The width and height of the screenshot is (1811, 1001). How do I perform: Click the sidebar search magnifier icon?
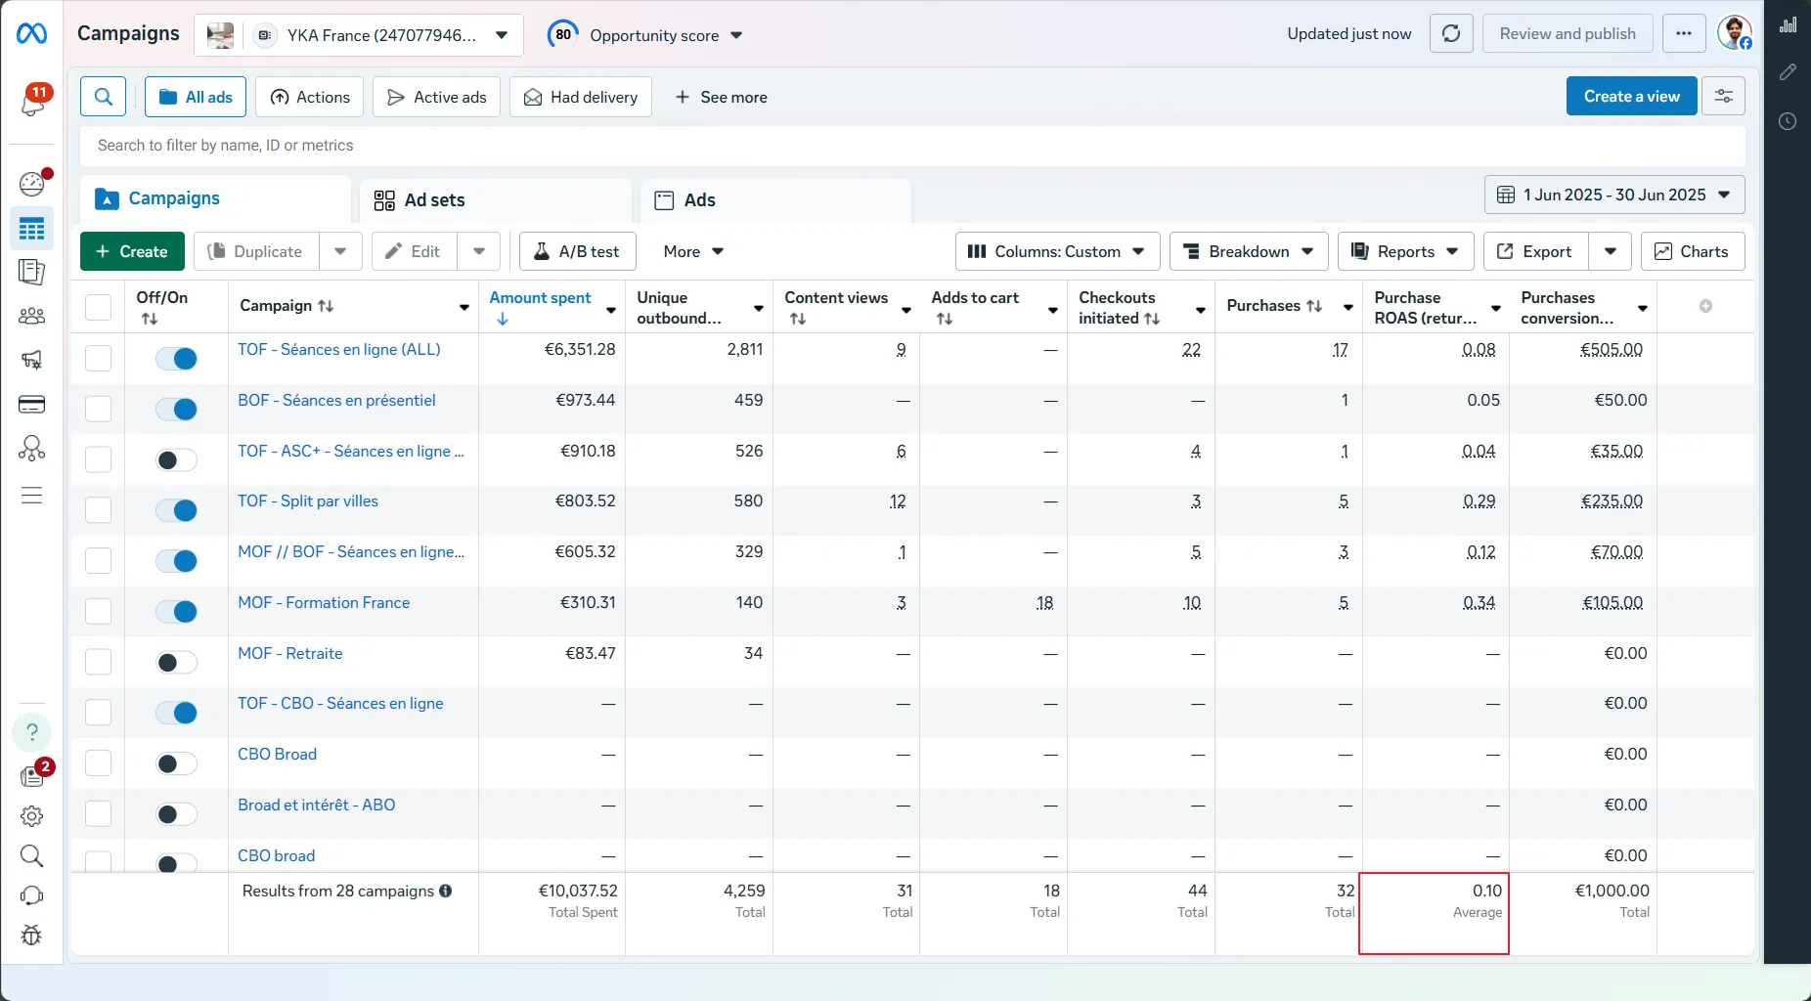point(32,856)
